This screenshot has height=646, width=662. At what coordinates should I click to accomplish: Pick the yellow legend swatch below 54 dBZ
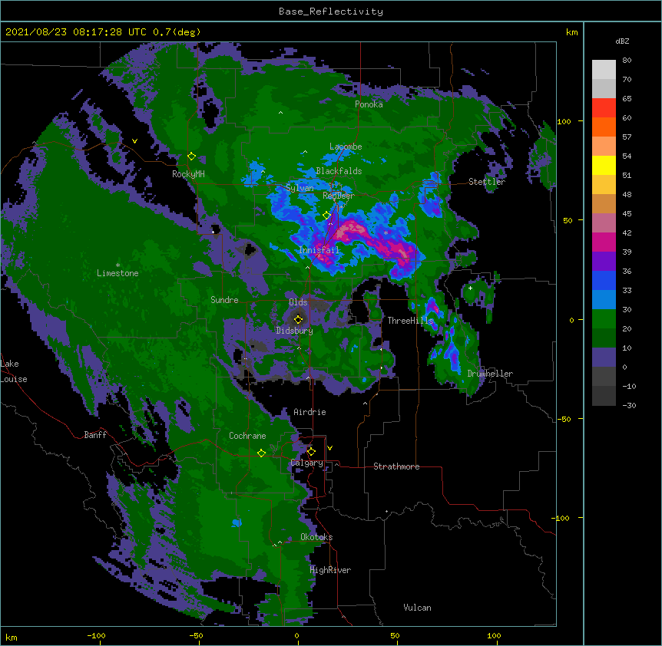(x=604, y=166)
